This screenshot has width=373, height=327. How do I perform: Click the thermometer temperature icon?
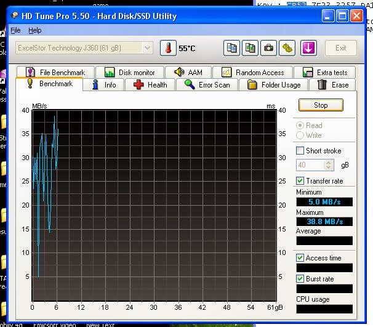pyautogui.click(x=168, y=48)
